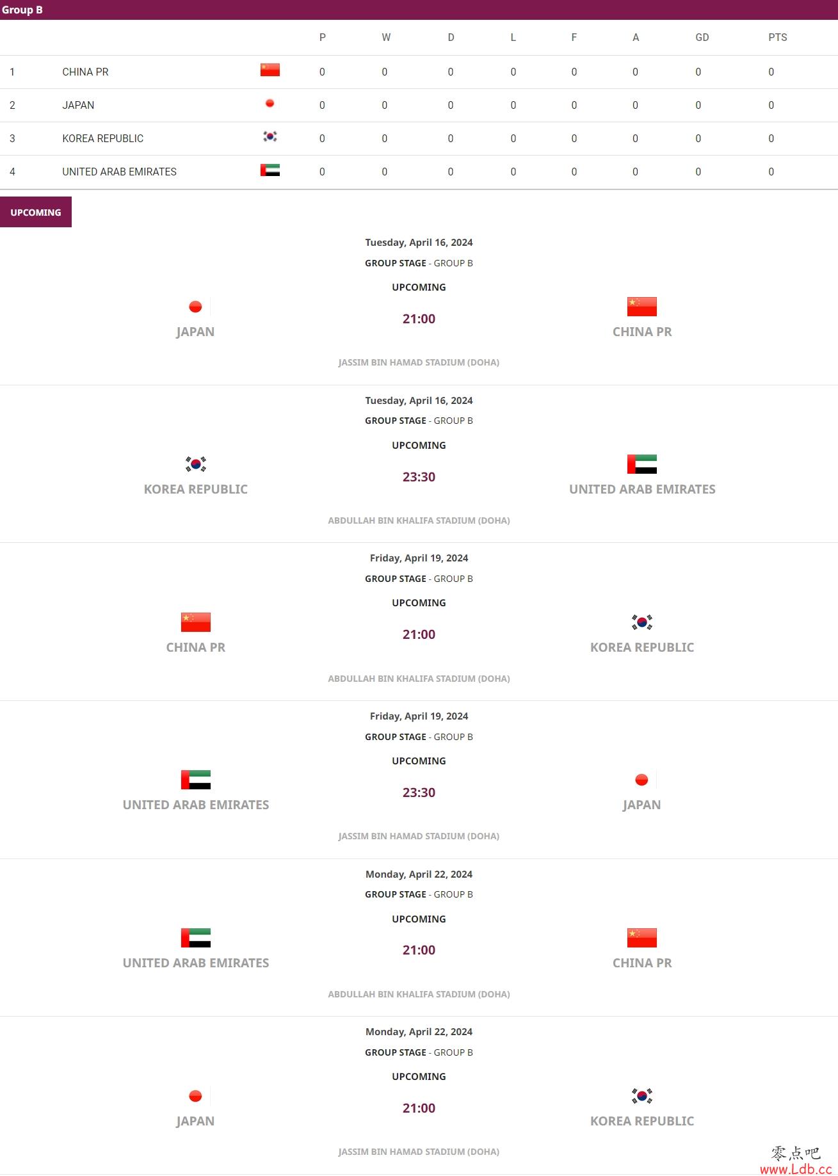Click the Japan flag in standings table

coord(270,103)
